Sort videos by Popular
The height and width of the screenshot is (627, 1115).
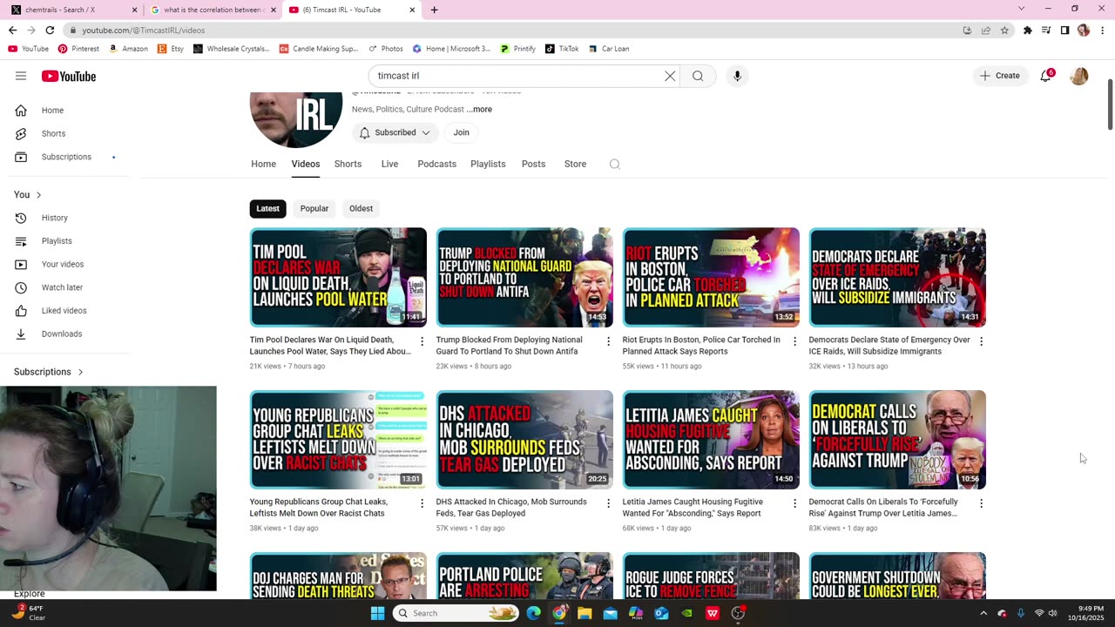pos(314,209)
